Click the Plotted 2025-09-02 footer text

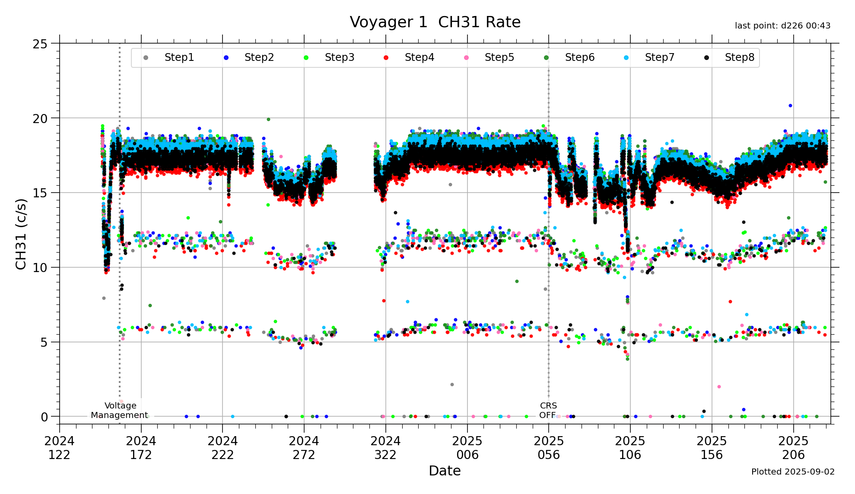(x=793, y=472)
